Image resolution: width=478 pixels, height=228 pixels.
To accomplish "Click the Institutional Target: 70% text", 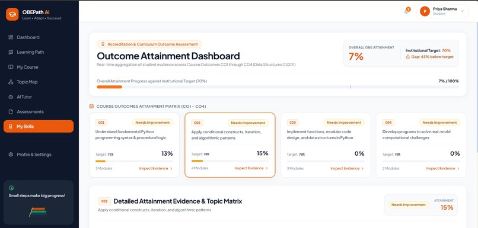I will click(x=428, y=50).
